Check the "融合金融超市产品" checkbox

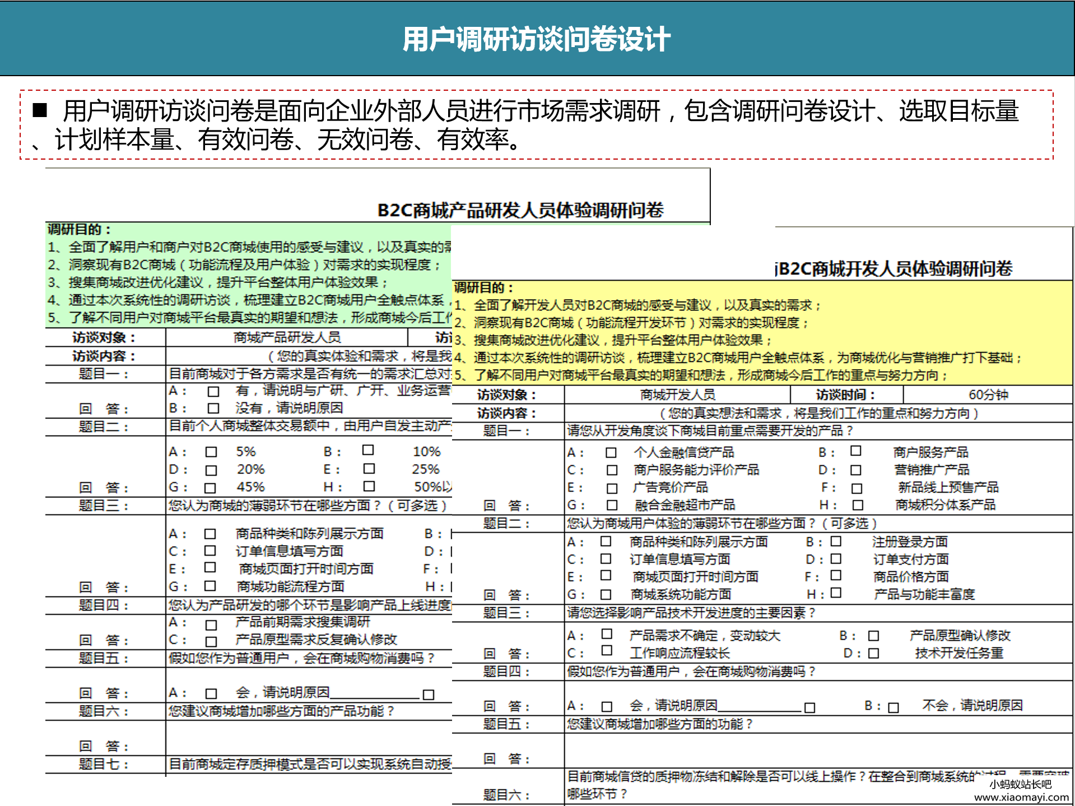(611, 505)
